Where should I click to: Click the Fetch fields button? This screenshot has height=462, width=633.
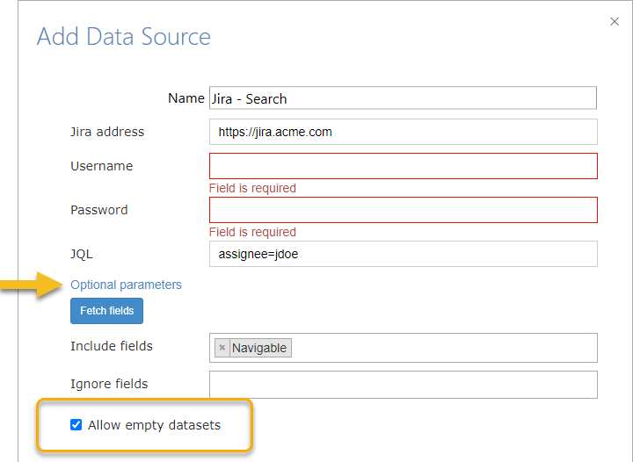[x=106, y=311]
